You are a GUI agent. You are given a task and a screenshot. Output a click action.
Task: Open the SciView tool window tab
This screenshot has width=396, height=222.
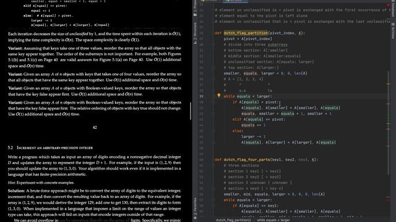tap(393, 31)
